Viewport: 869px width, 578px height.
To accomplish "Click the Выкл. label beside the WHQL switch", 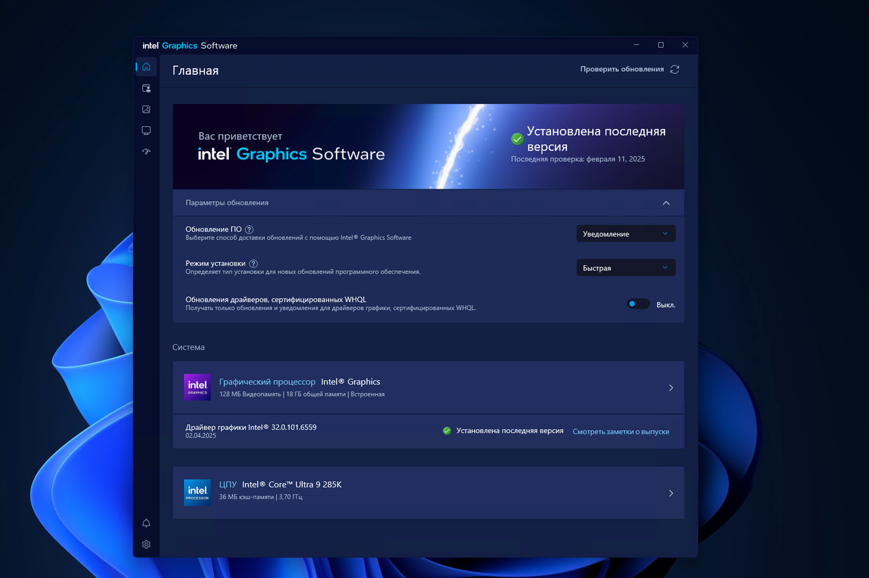I will [x=666, y=305].
